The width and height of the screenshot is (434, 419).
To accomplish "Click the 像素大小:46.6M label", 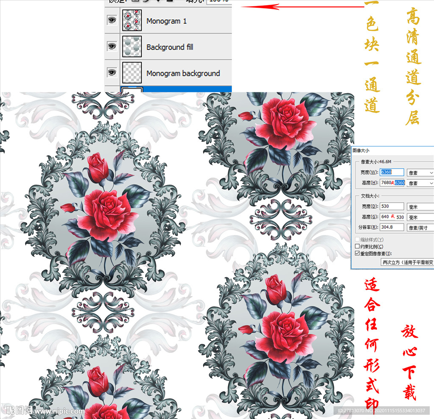I will (x=376, y=161).
